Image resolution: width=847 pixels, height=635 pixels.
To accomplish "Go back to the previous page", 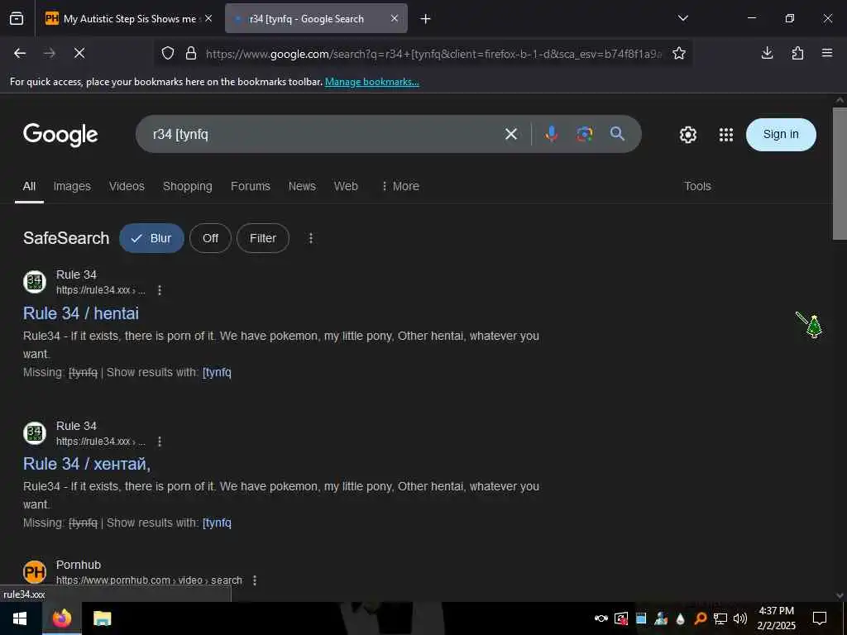I will (x=20, y=53).
